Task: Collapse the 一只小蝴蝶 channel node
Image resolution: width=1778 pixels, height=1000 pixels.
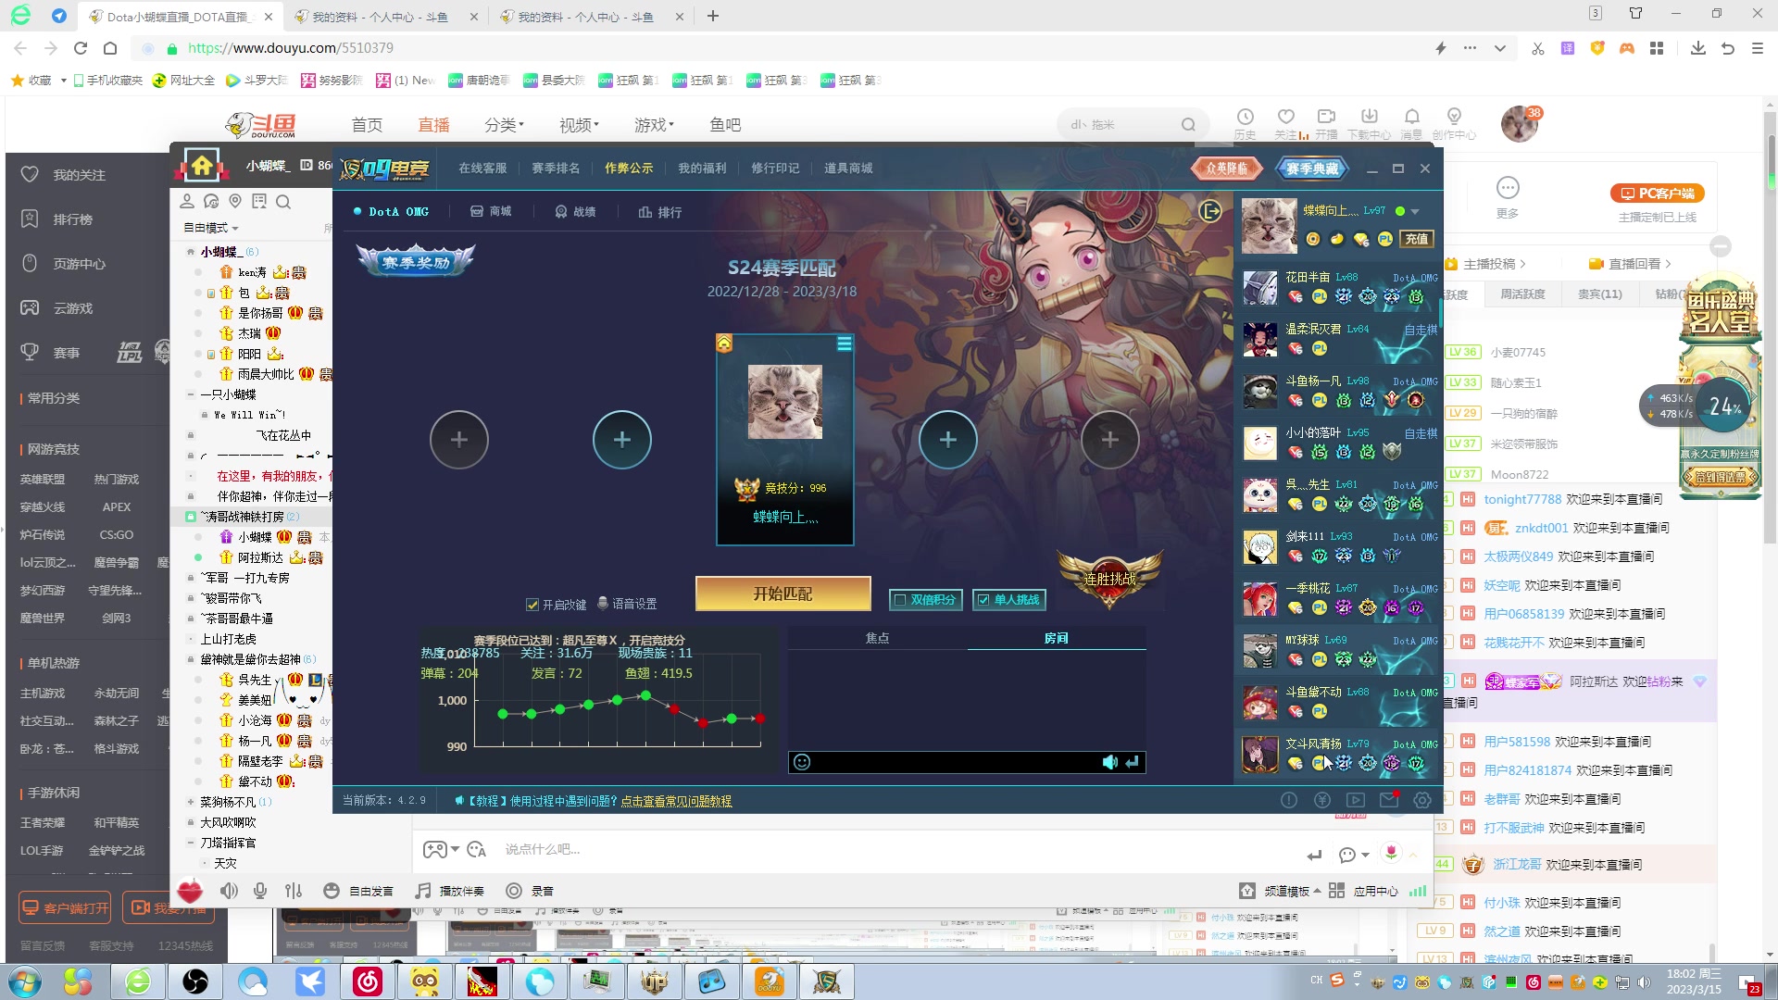Action: (x=191, y=394)
